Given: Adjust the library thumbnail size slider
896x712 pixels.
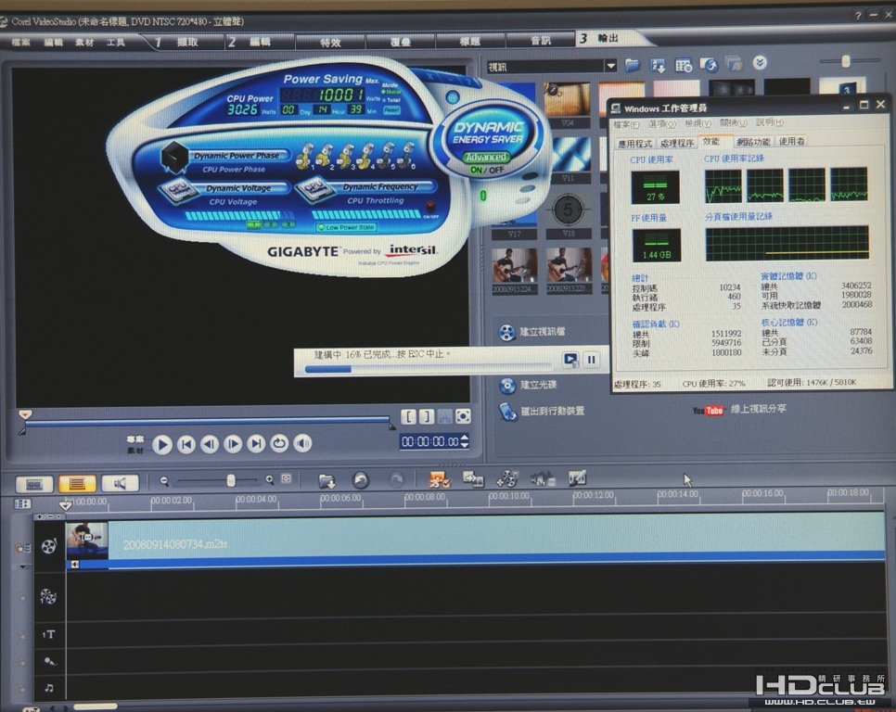Looking at the screenshot, I should click(x=846, y=61).
